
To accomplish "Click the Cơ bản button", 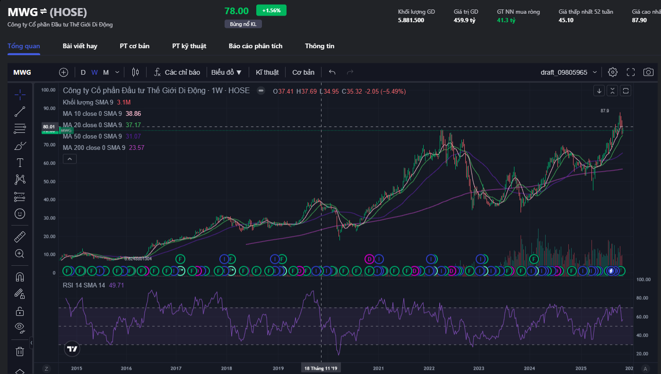I will click(x=303, y=72).
